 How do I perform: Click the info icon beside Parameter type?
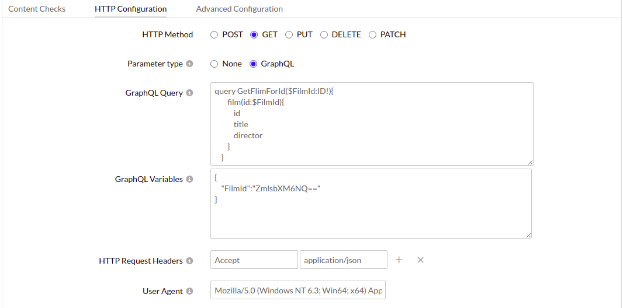(x=189, y=64)
